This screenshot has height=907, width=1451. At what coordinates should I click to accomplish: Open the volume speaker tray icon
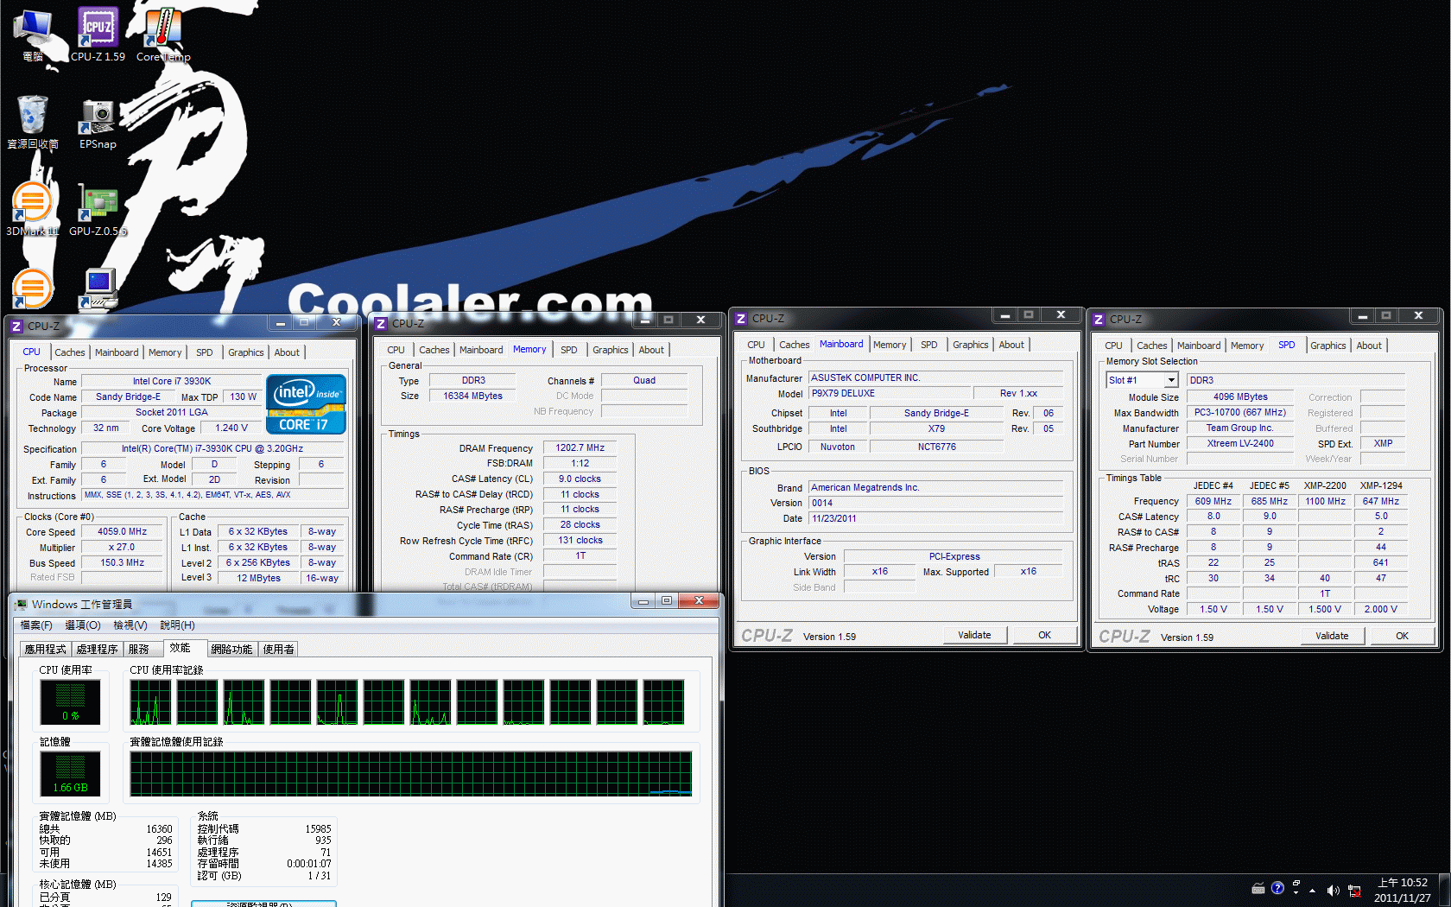click(1333, 891)
